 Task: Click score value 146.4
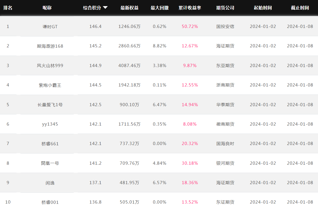tap(95, 26)
